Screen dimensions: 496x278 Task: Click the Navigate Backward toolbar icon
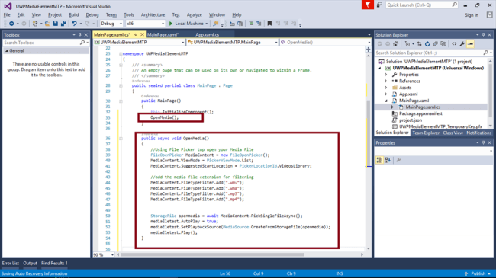[11, 24]
